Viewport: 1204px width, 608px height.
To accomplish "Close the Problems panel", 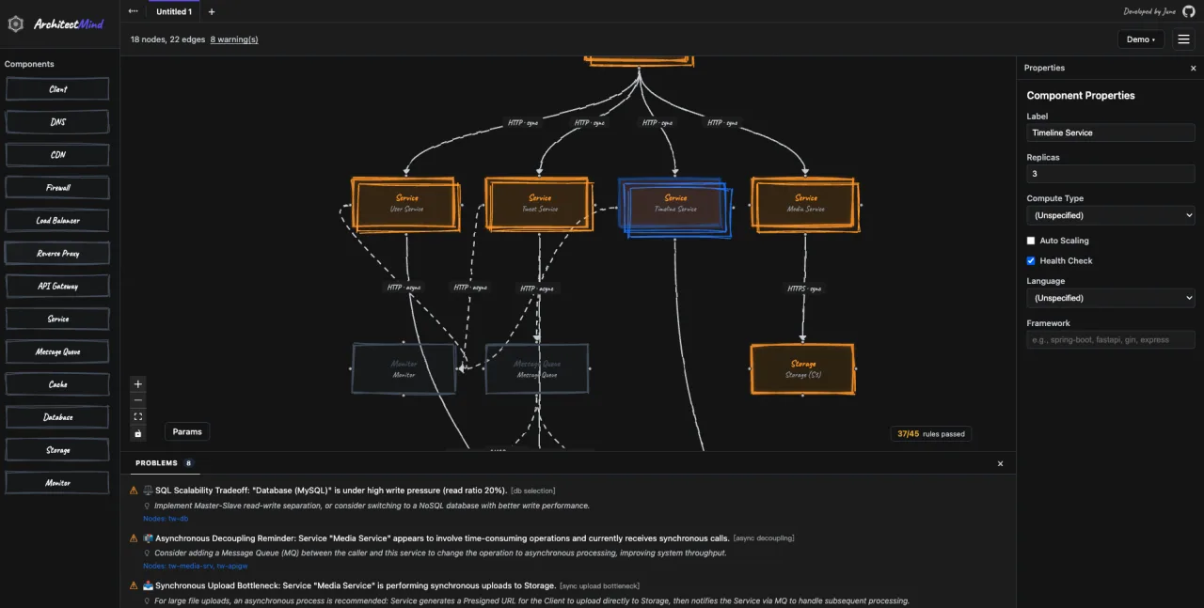I will click(1000, 463).
